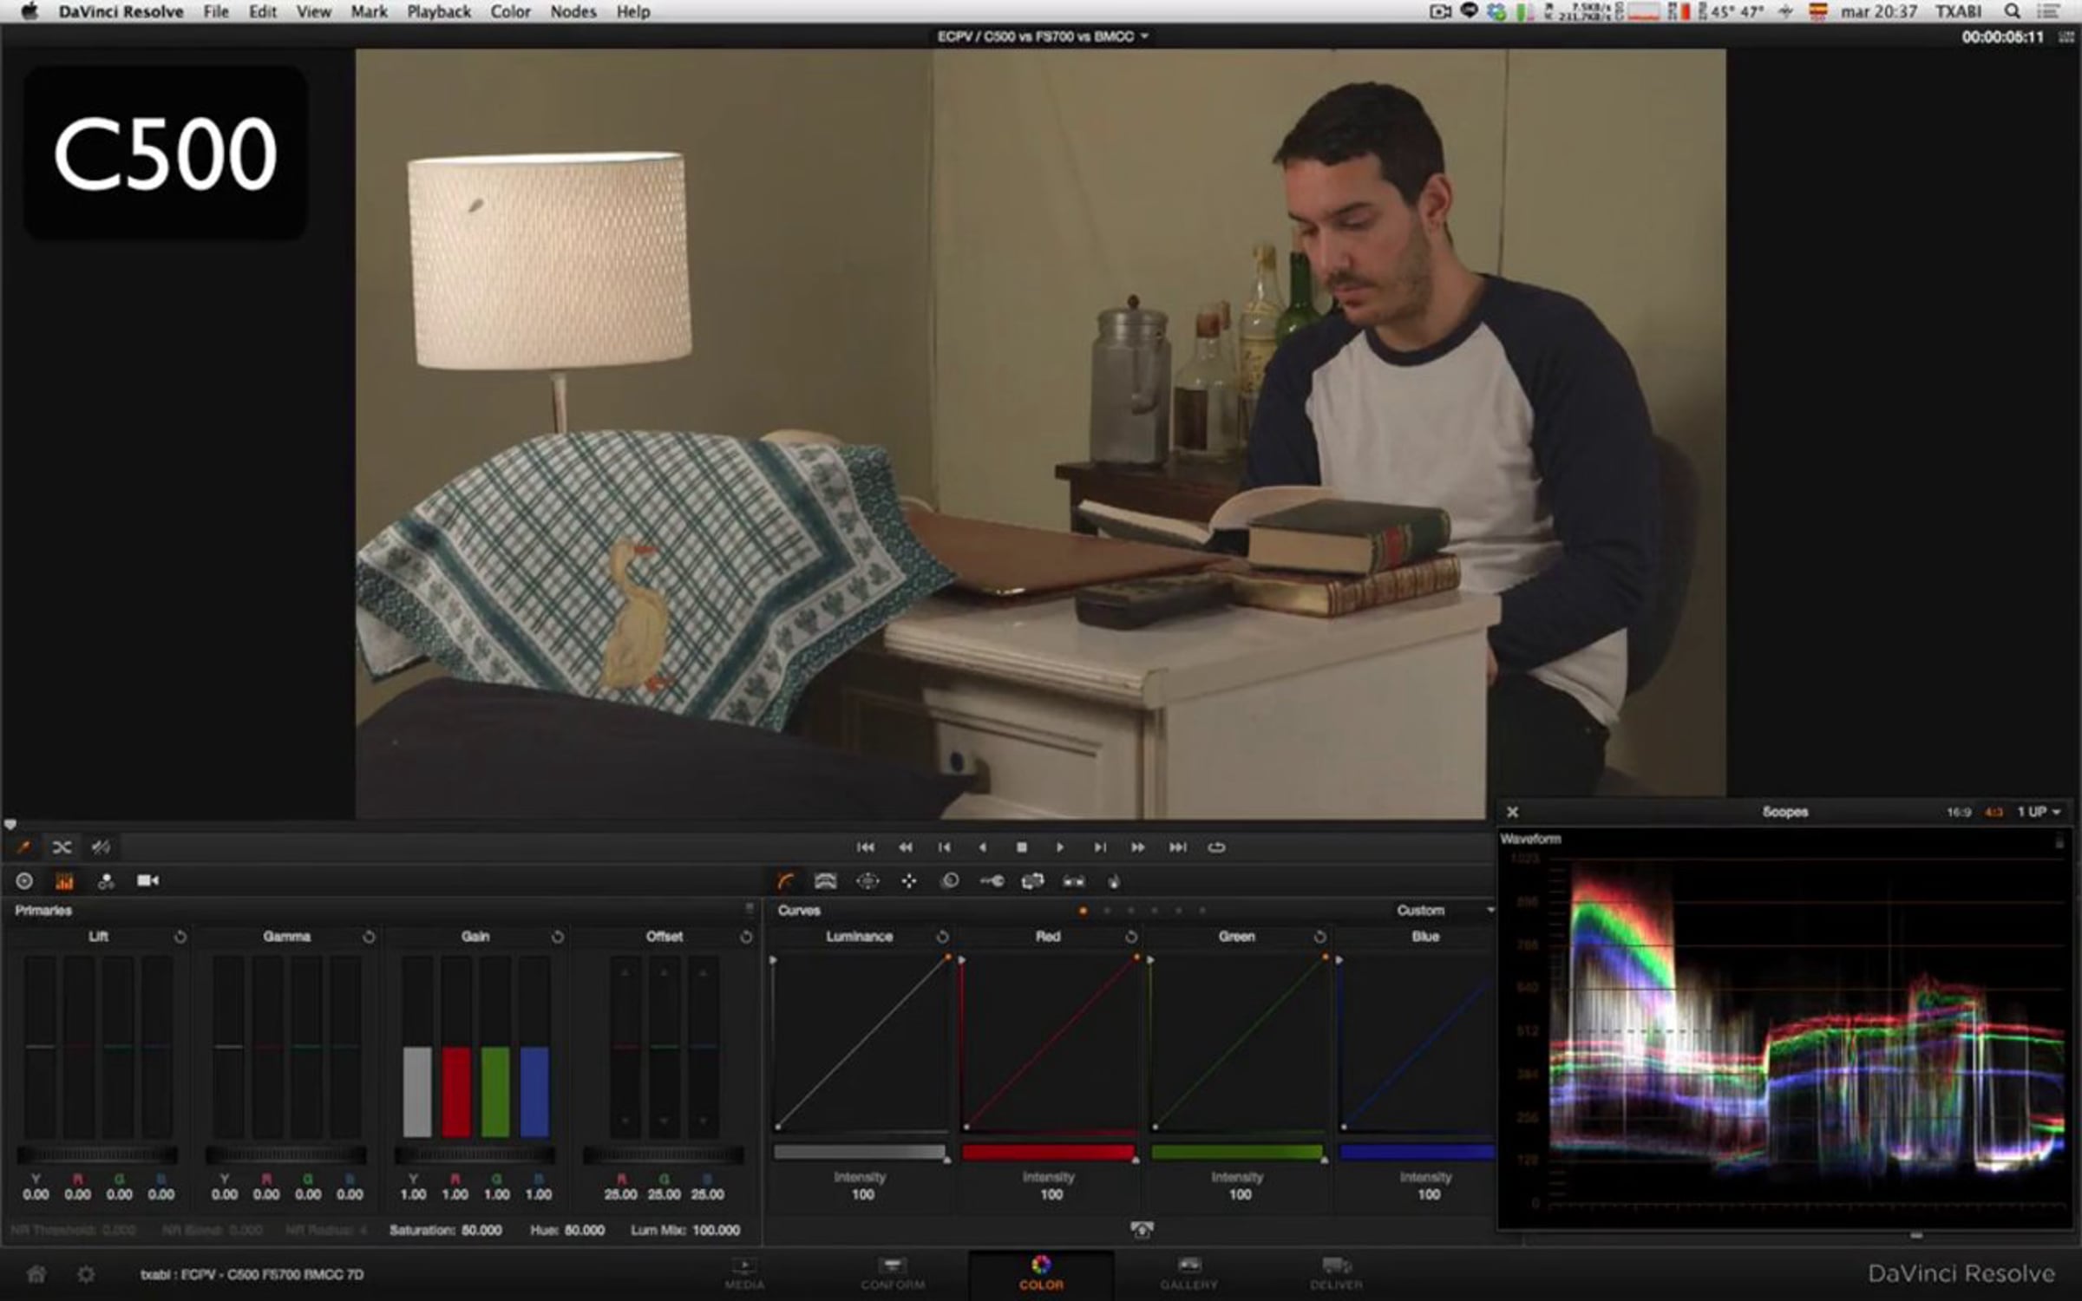Click the Luminance intensity slider bar
The width and height of the screenshot is (2082, 1301).
pos(860,1153)
